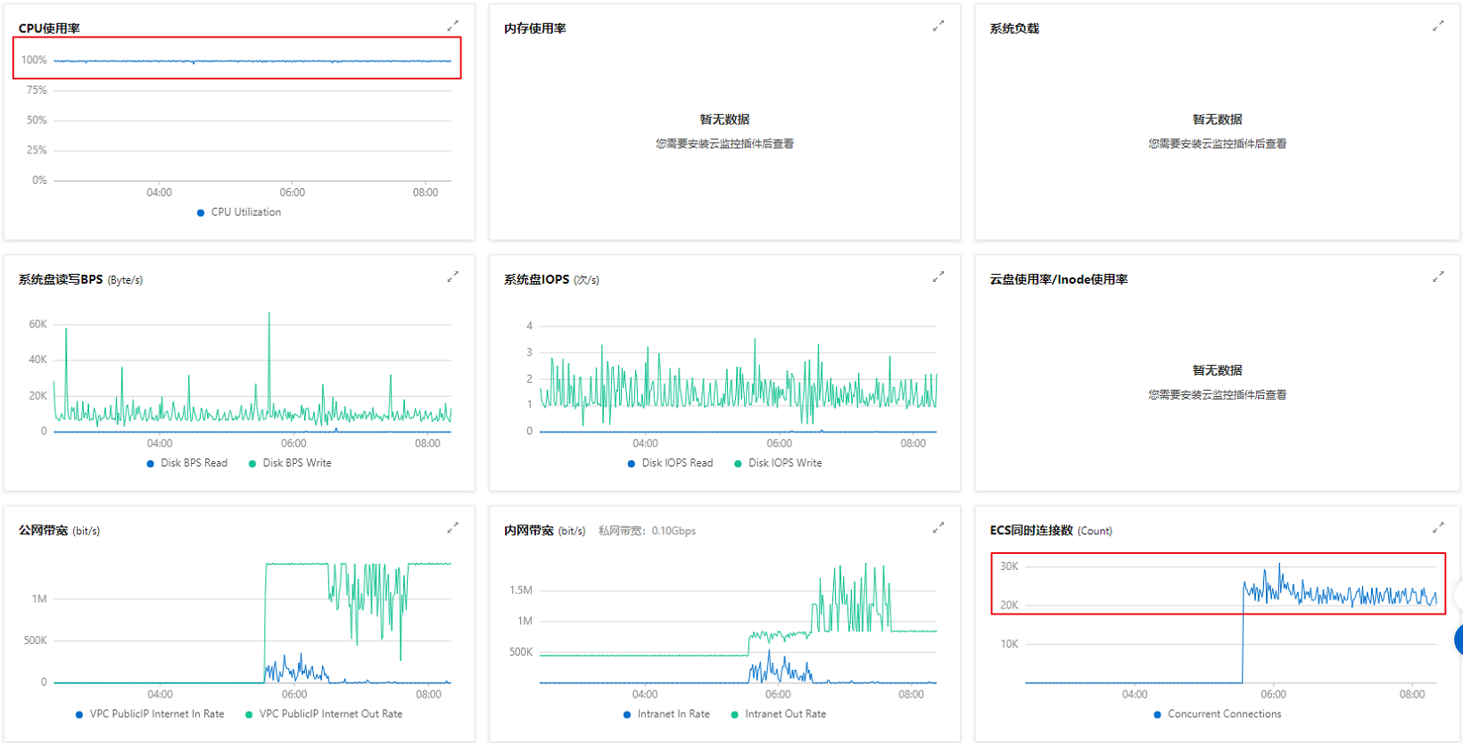Click the 60K axis label in BPS chart
The image size is (1463, 743).
tap(37, 324)
